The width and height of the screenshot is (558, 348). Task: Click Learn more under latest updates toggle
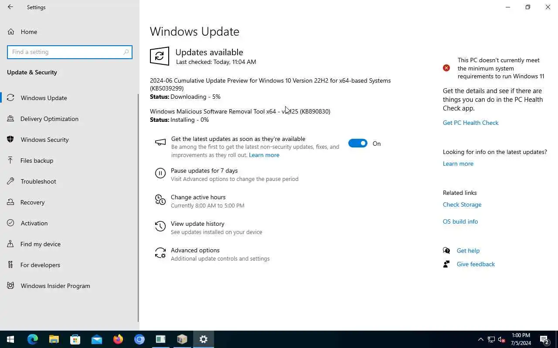pyautogui.click(x=264, y=155)
